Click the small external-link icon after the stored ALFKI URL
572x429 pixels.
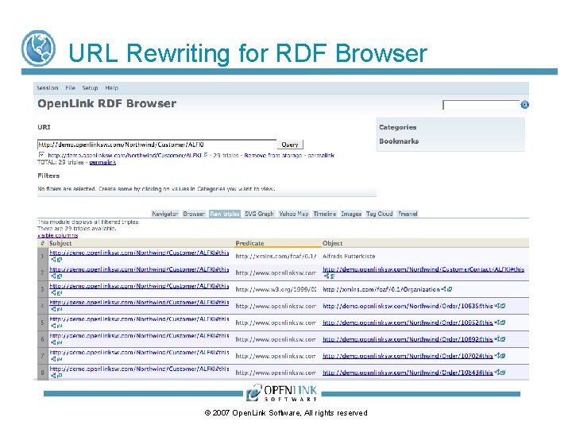(x=206, y=155)
